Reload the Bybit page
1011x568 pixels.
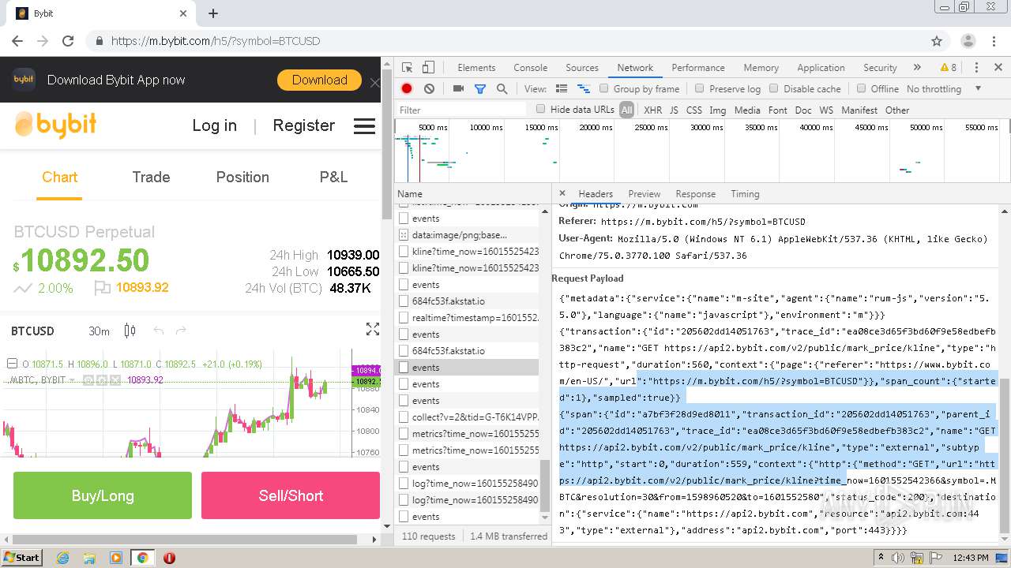[x=68, y=41]
